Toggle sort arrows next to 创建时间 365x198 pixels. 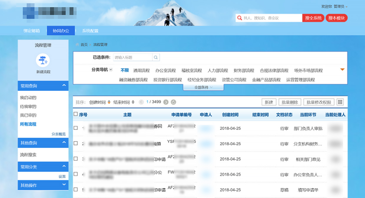click(109, 102)
